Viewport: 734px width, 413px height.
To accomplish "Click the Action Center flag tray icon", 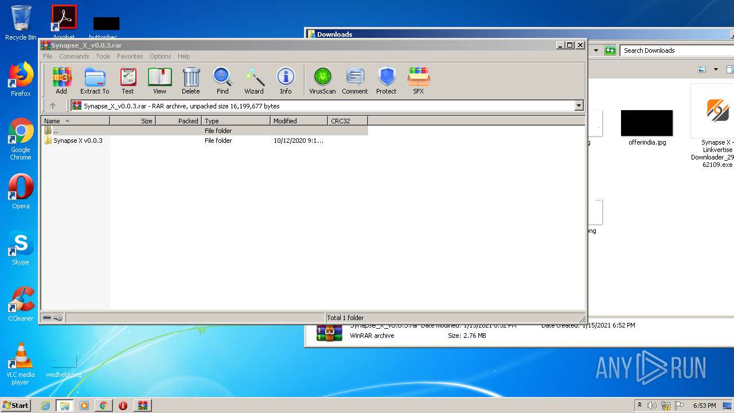I will click(x=680, y=406).
